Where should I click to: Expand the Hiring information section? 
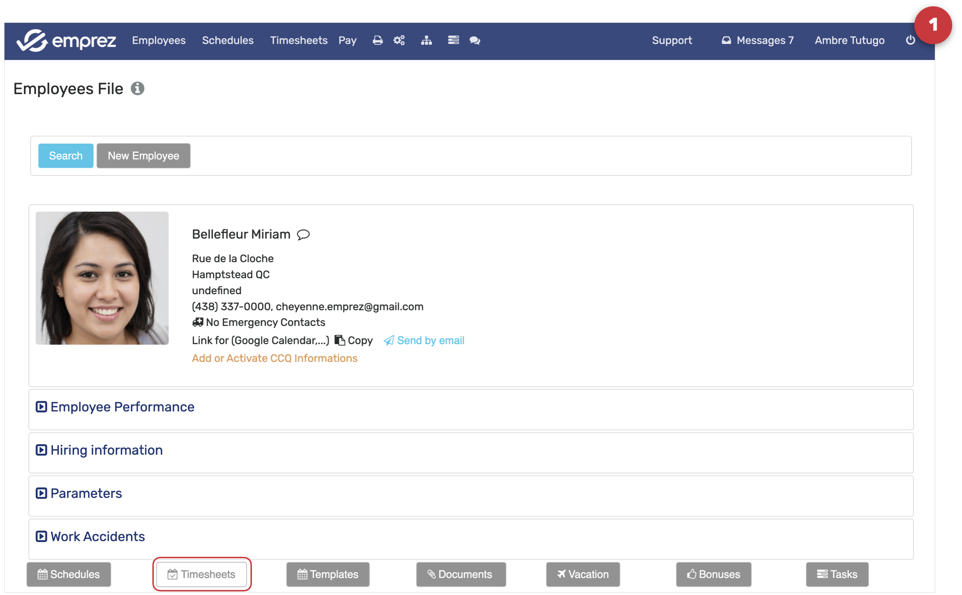coord(106,450)
